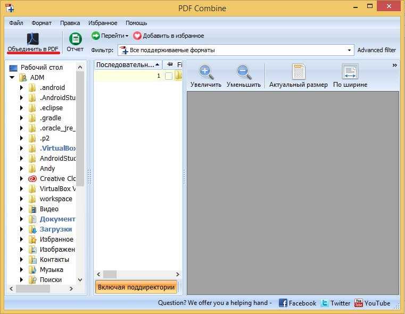
Task: Select the .VirtualBox folder
Action: tap(57, 148)
